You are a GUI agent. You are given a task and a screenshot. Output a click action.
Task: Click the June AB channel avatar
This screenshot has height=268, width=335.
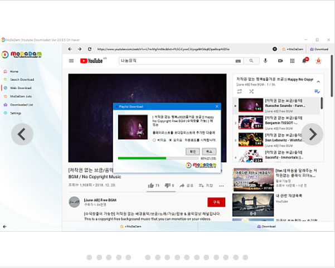(74, 202)
